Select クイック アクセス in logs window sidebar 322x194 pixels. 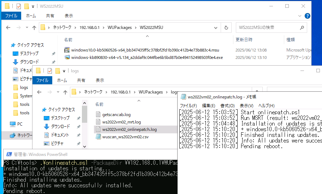(x=58, y=110)
